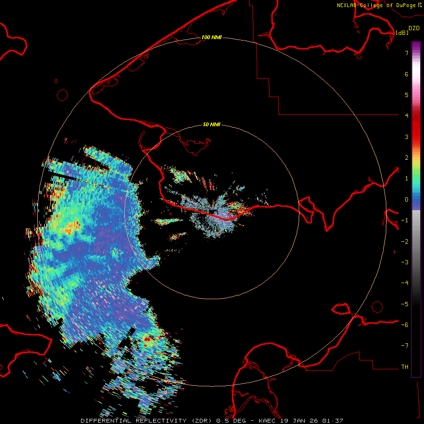This screenshot has width=424, height=424.
Task: Click the TH threshold label on scale
Action: click(405, 367)
